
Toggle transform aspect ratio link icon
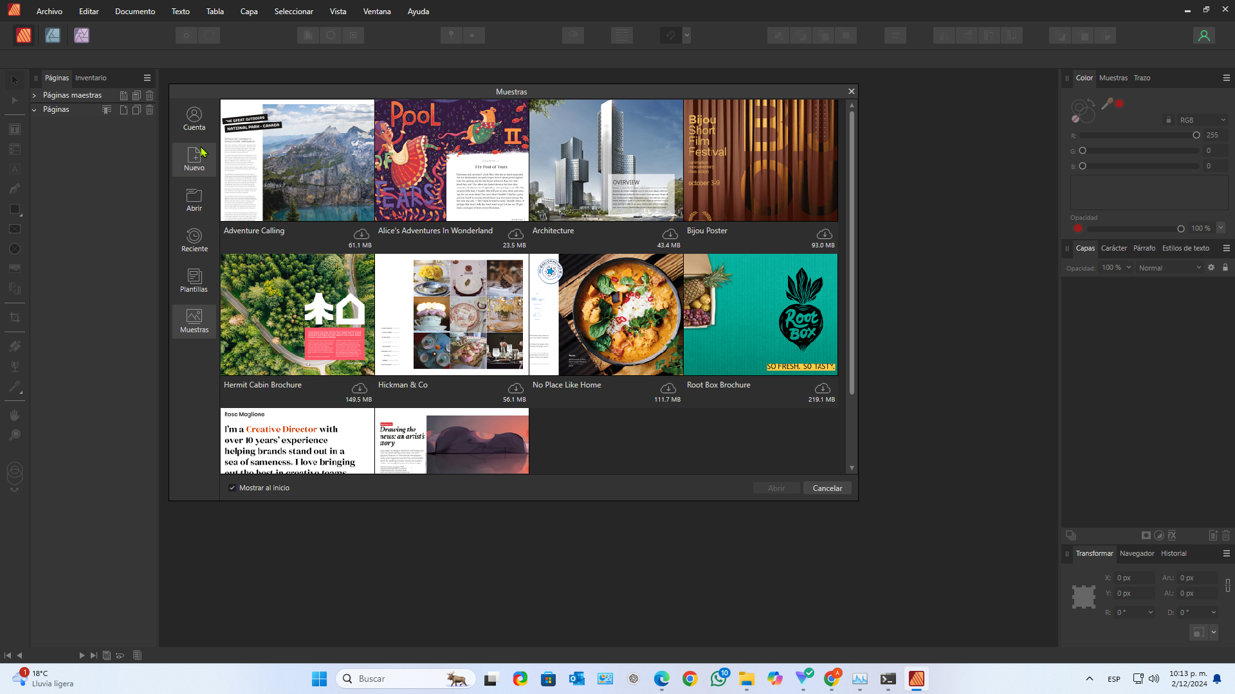(x=1227, y=585)
